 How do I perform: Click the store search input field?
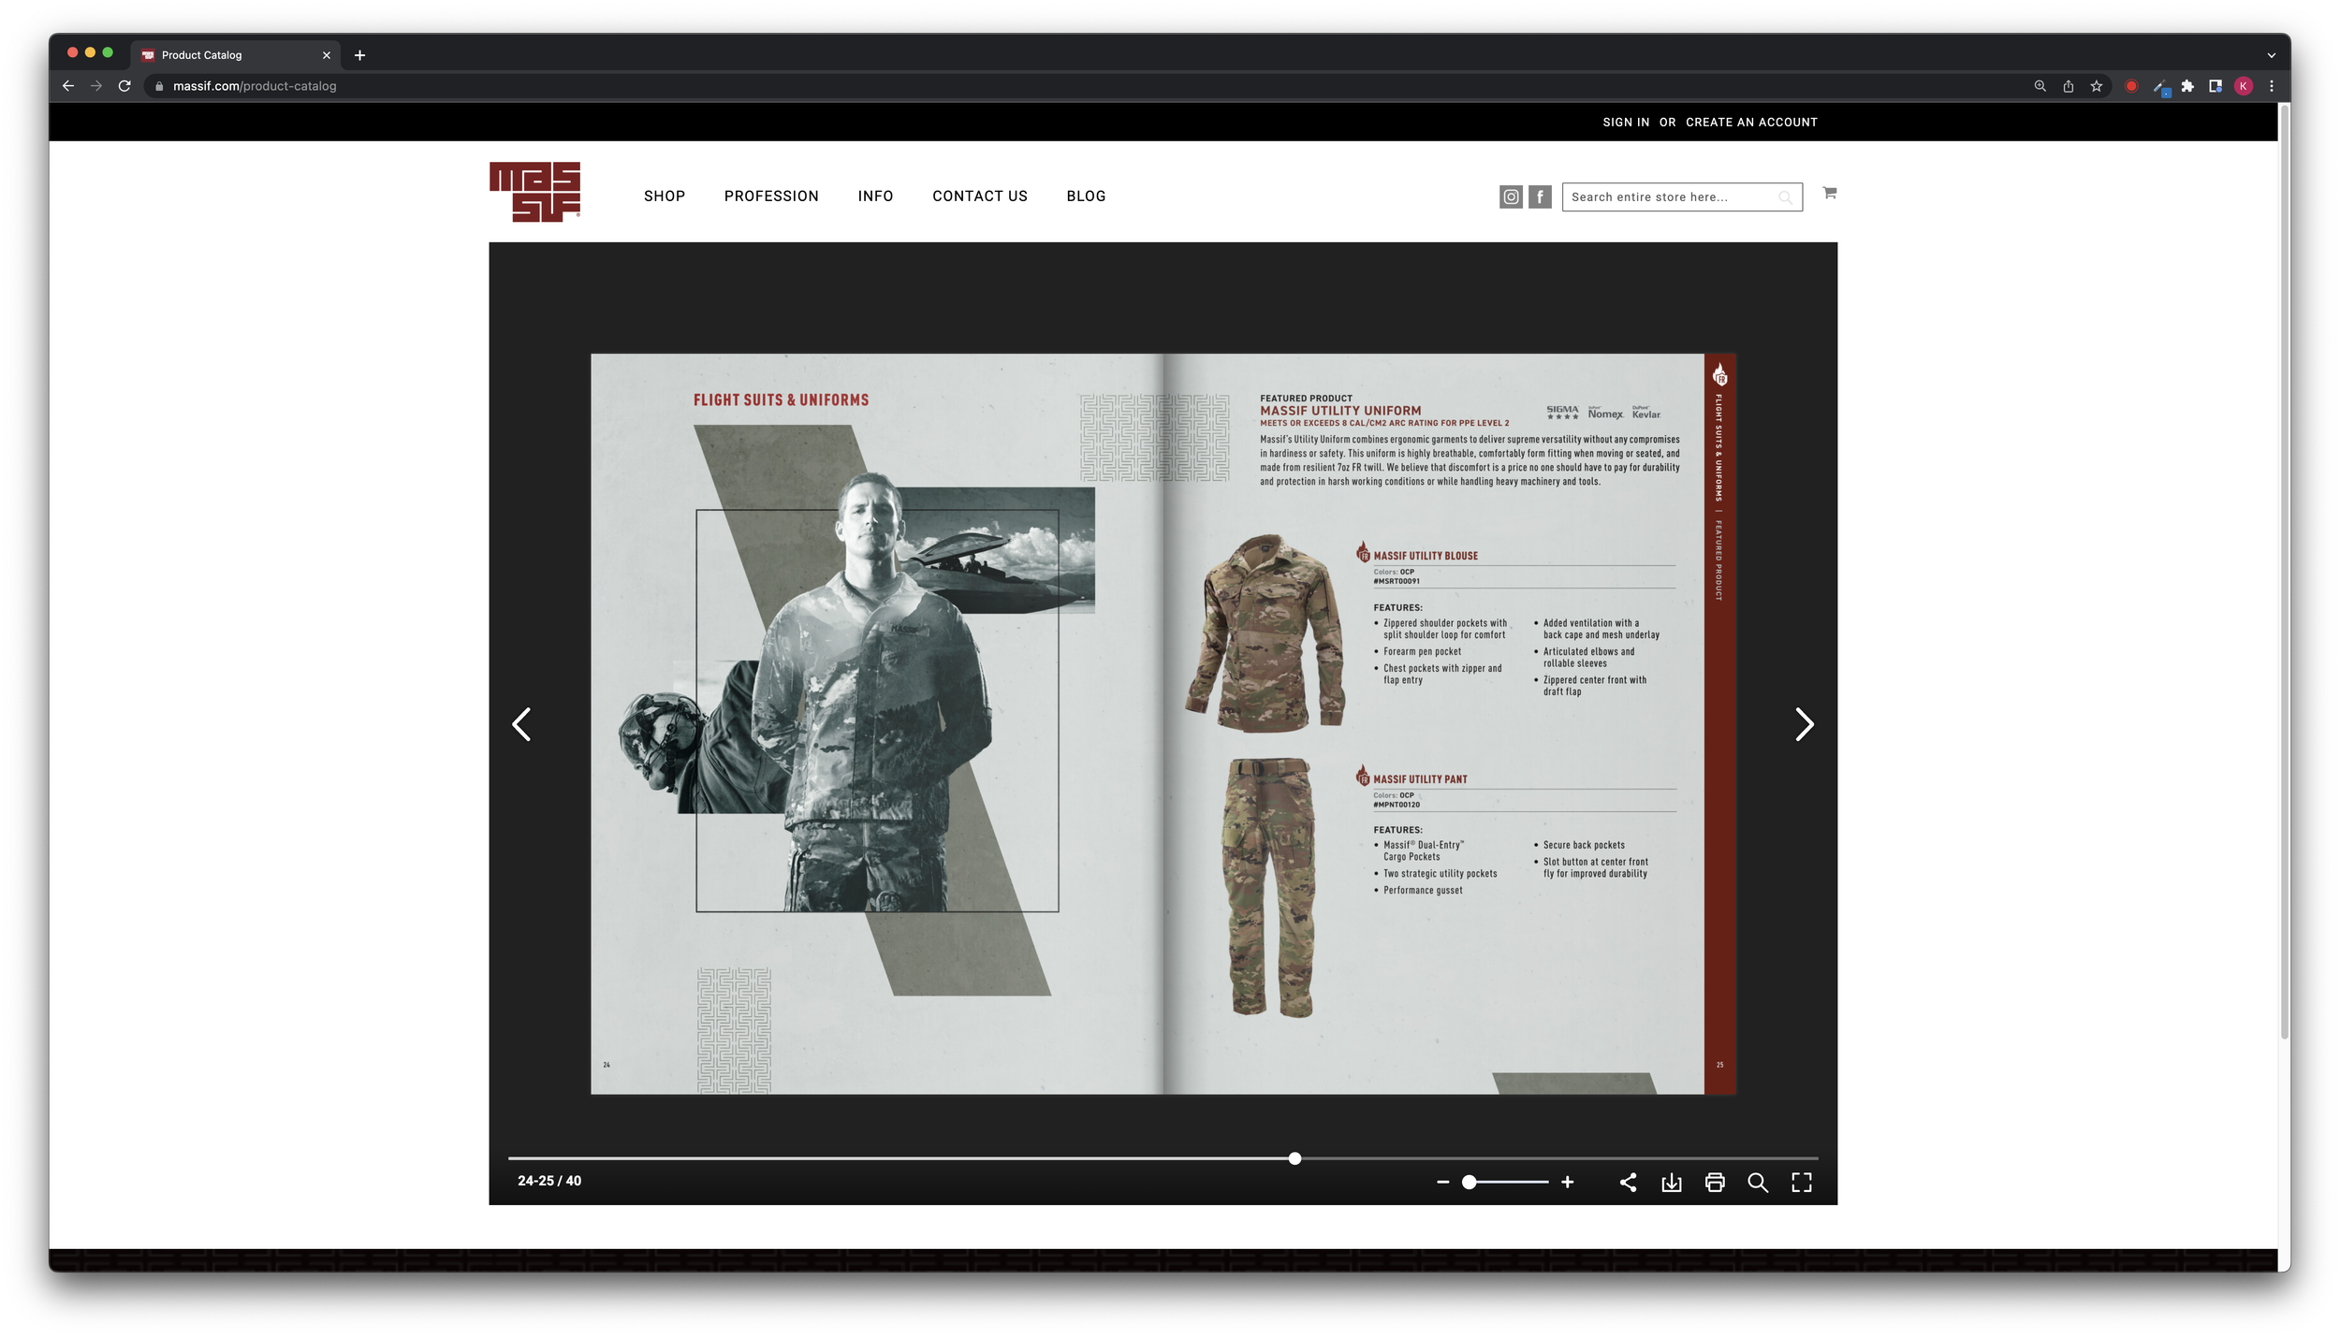[1671, 197]
